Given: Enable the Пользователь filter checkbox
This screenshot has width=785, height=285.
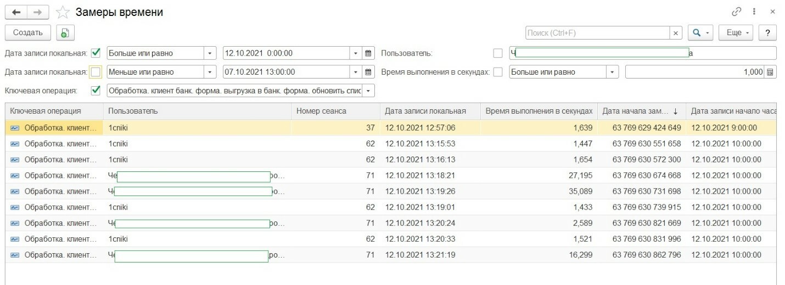Looking at the screenshot, I should (x=498, y=53).
